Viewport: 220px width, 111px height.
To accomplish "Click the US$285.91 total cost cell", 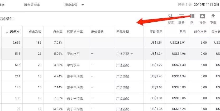I will click(178, 42).
